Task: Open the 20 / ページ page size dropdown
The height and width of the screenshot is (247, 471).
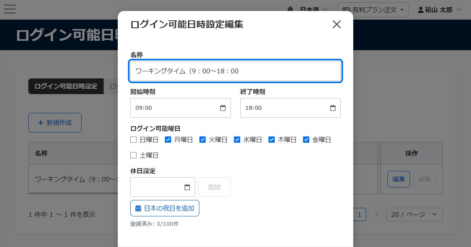Action: (414, 214)
